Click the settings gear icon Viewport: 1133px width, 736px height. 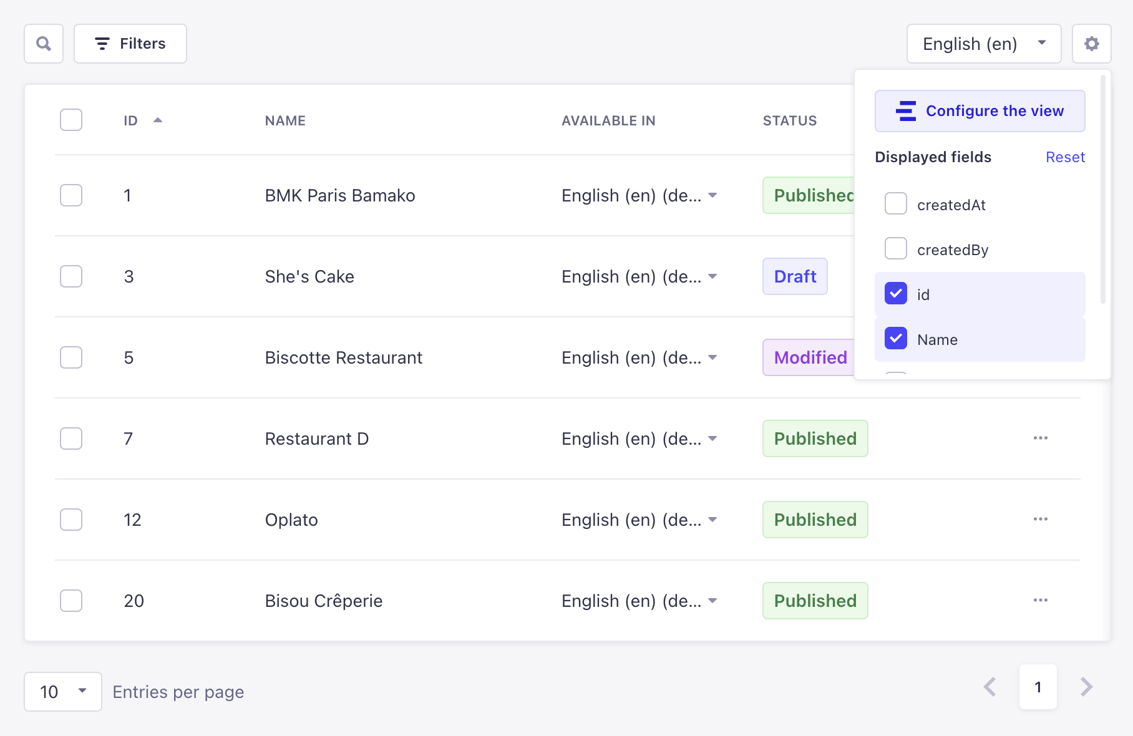click(x=1092, y=44)
